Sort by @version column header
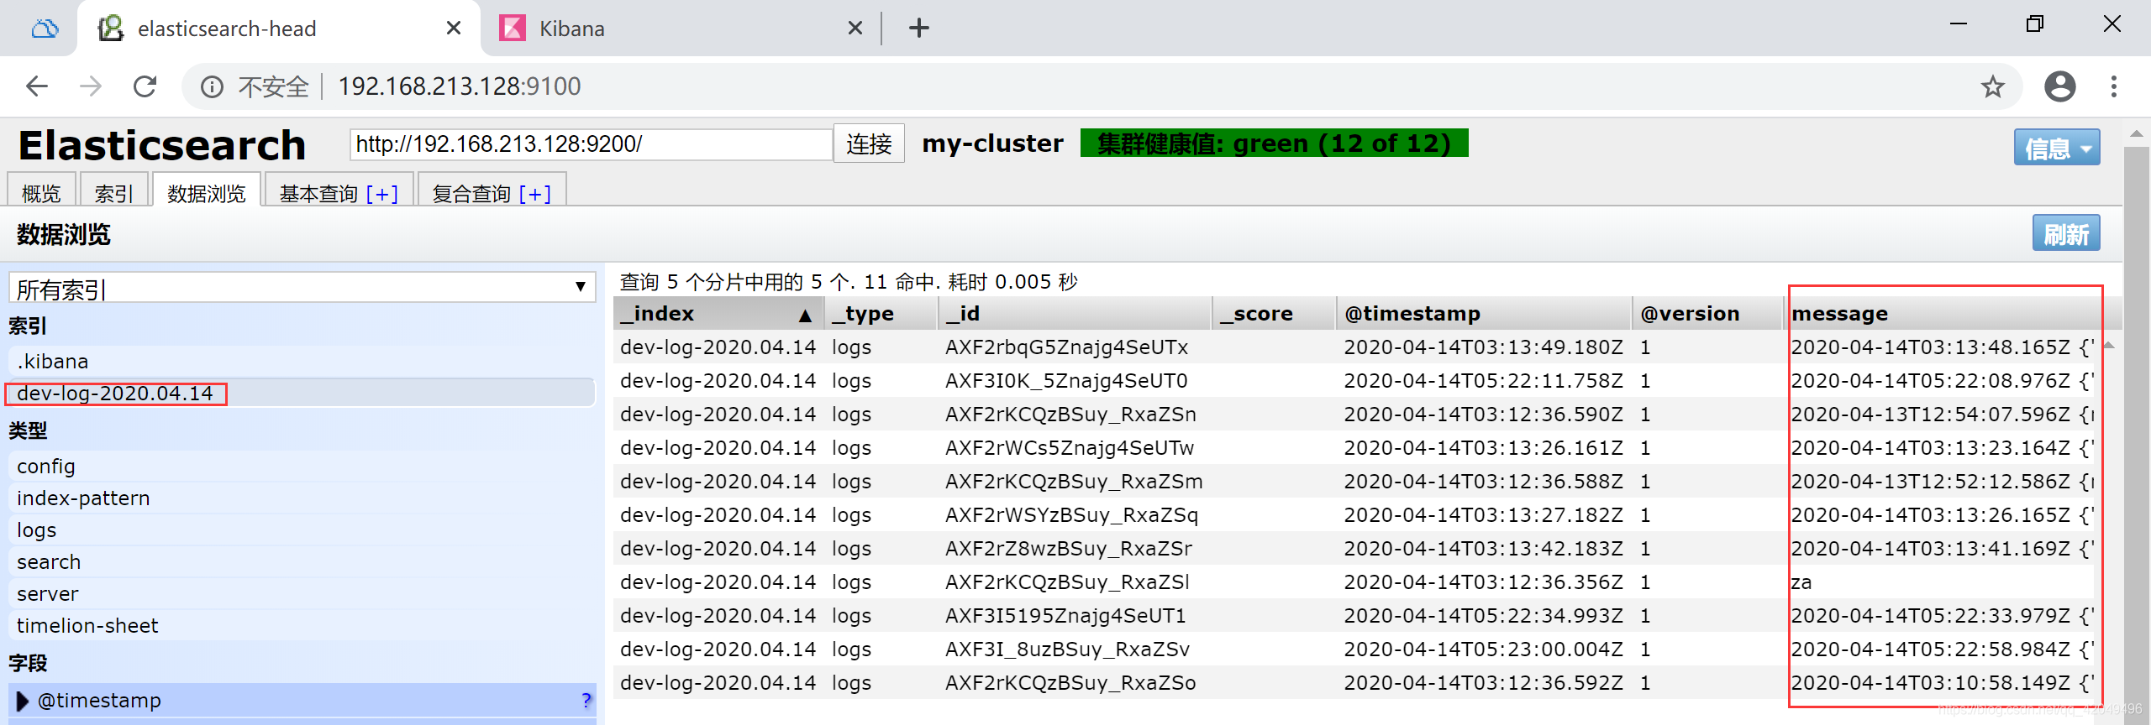This screenshot has width=2151, height=725. [x=1707, y=314]
